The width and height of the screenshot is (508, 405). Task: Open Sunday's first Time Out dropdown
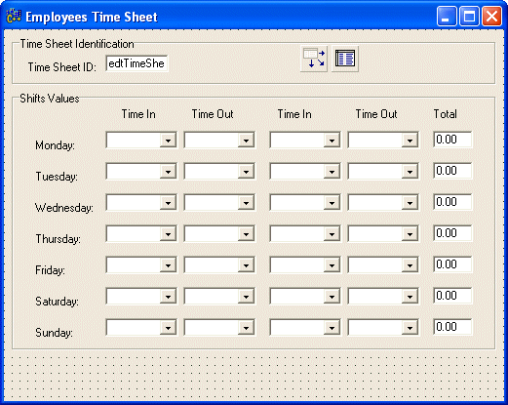(x=246, y=328)
